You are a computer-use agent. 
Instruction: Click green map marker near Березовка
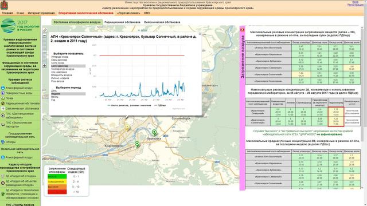[154, 133]
